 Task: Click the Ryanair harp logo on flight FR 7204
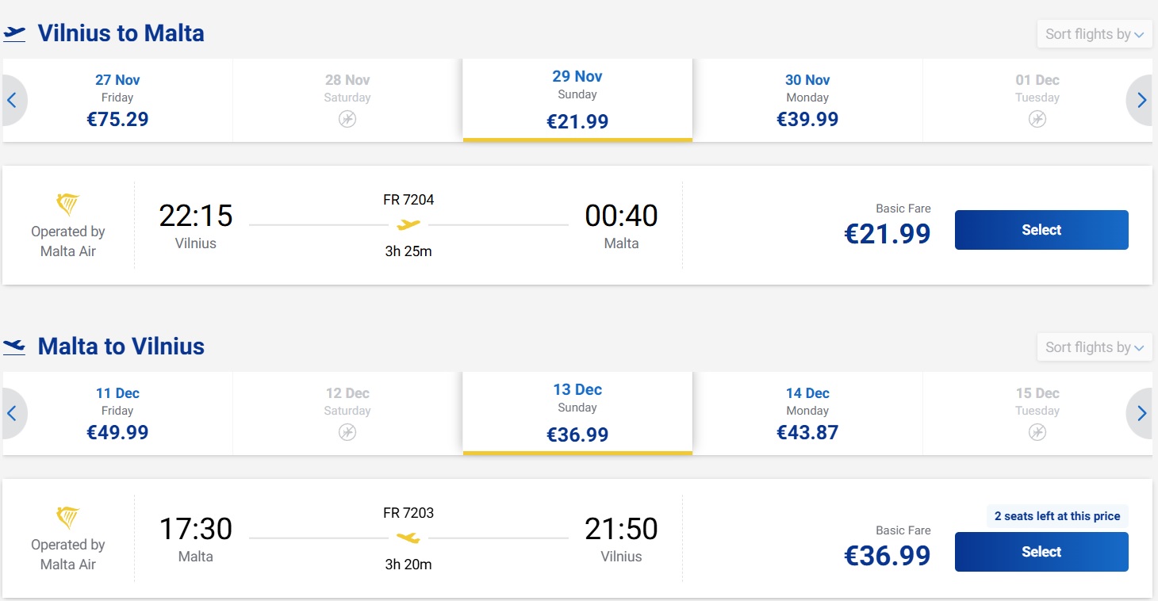(x=68, y=205)
